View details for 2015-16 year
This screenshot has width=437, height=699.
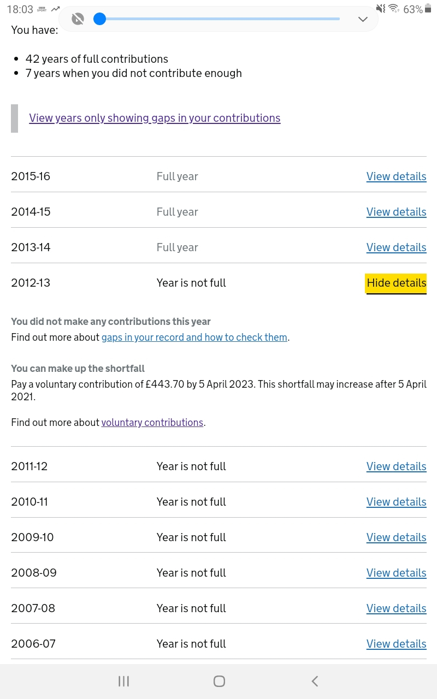click(396, 176)
